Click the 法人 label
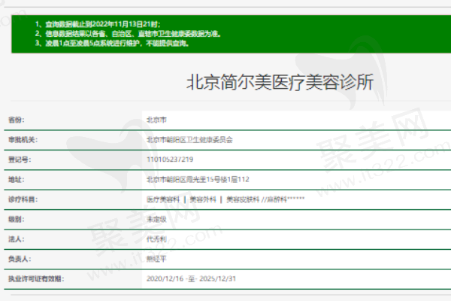Viewport: 451px width, 301px height. coord(17,239)
